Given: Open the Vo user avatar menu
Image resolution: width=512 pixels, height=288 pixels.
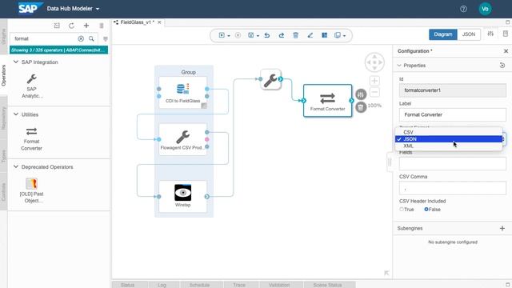Looking at the screenshot, I should (485, 9).
